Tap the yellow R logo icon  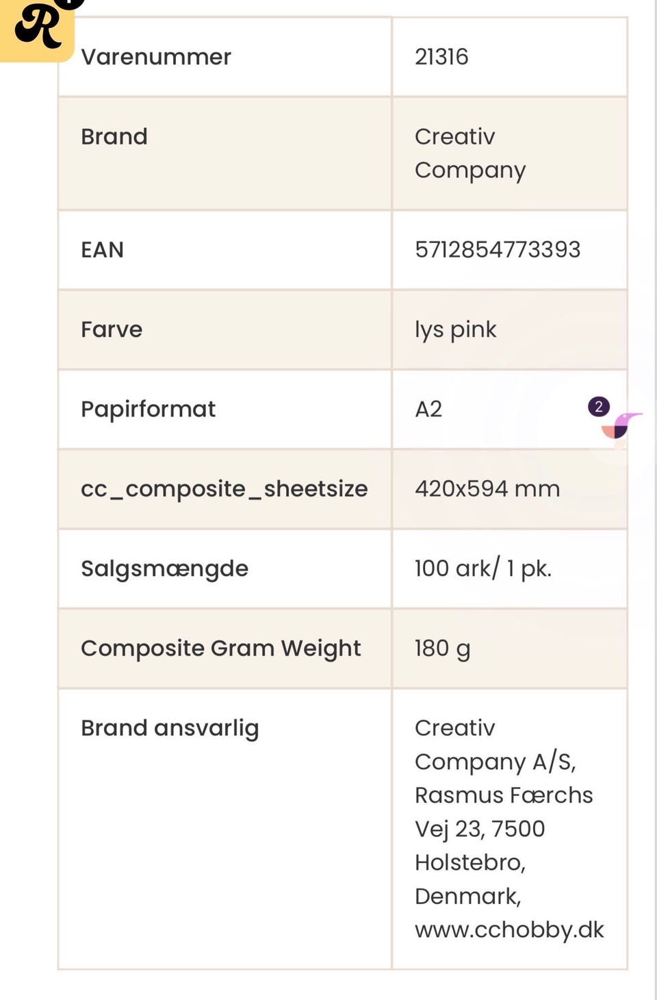[x=37, y=29]
